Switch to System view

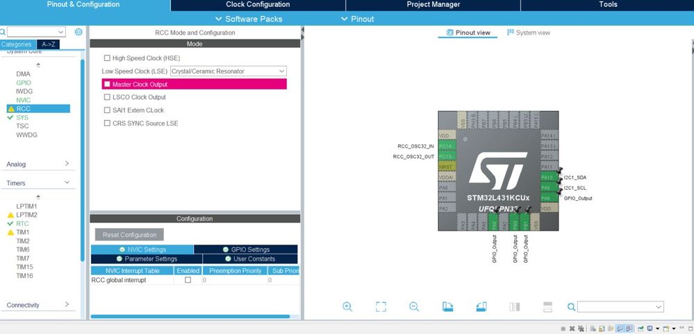coord(529,33)
